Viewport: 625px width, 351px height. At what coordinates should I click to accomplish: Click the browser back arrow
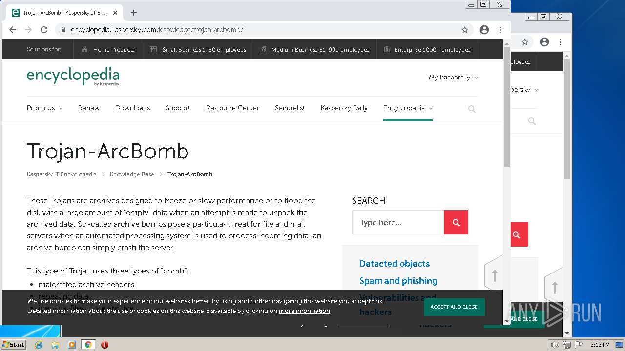click(x=13, y=30)
